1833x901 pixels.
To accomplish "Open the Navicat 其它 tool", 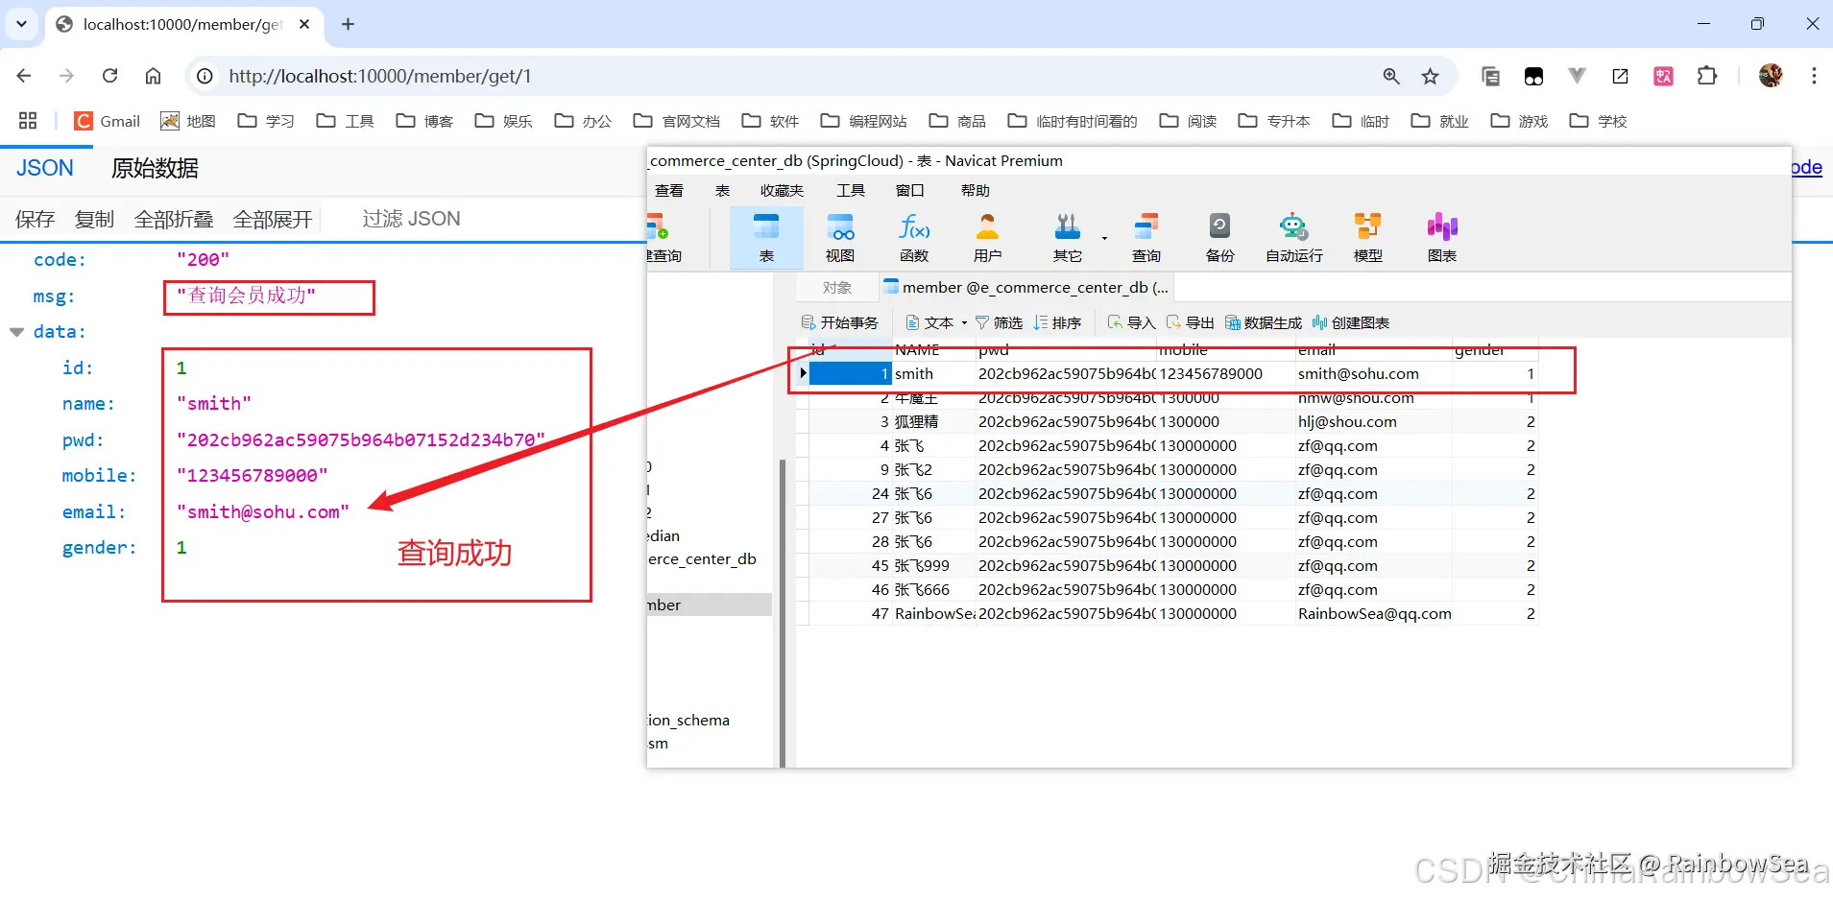I will coord(1068,238).
